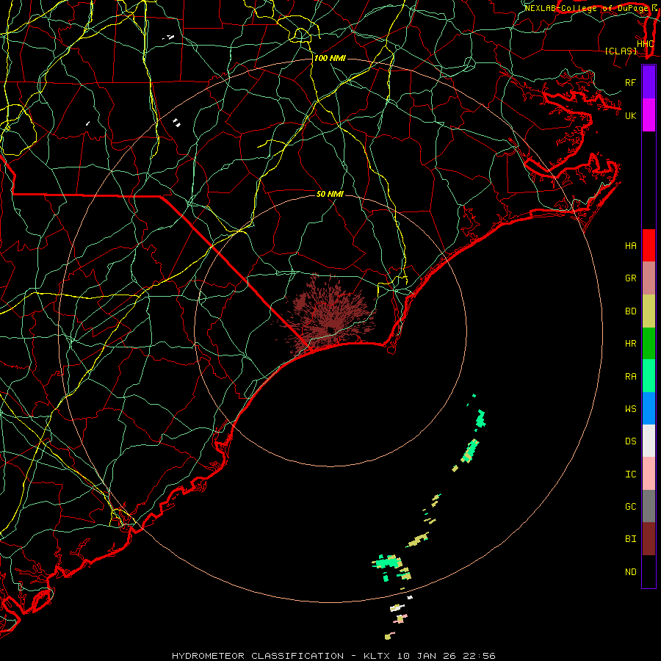The image size is (661, 661).
Task: Click the white DS legend swatch
Action: (x=649, y=441)
